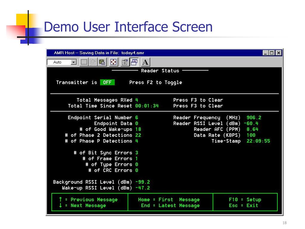Viewport: 305px width, 229px height.
Task: Click 'Previous Message' up-arrow hint
Action: tap(88, 199)
